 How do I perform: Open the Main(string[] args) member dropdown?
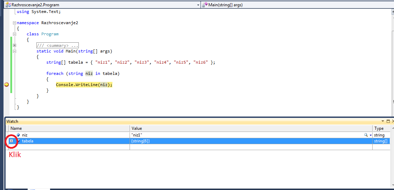298,5
